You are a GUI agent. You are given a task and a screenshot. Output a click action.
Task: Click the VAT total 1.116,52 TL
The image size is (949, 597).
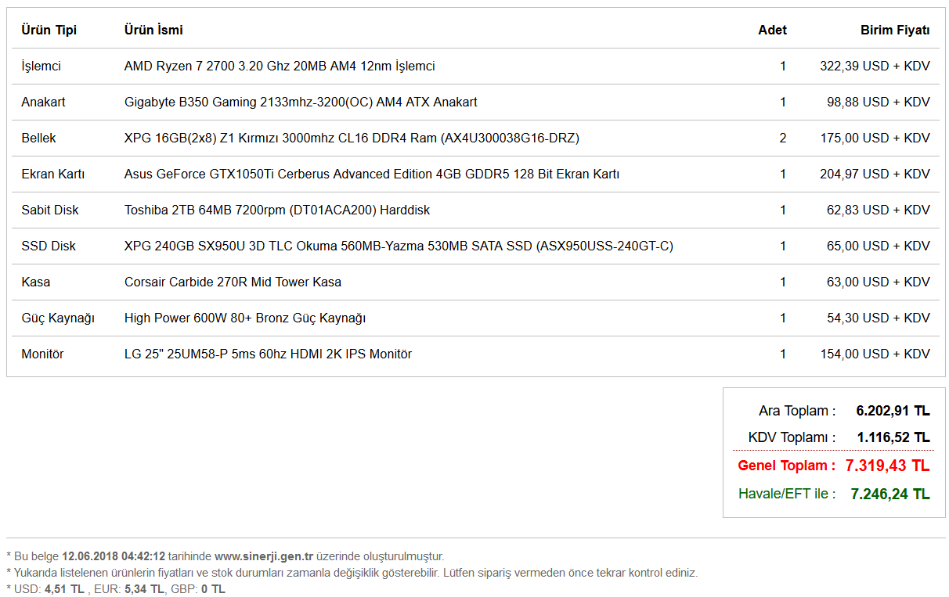point(893,437)
